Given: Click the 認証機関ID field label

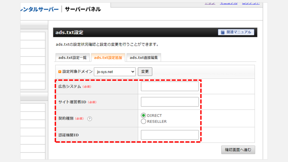Looking at the screenshot, I should click(67, 135).
